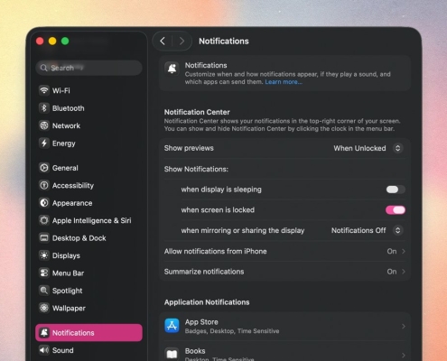
Task: Click the Notifications bell icon in the sidebar
Action: (44, 333)
